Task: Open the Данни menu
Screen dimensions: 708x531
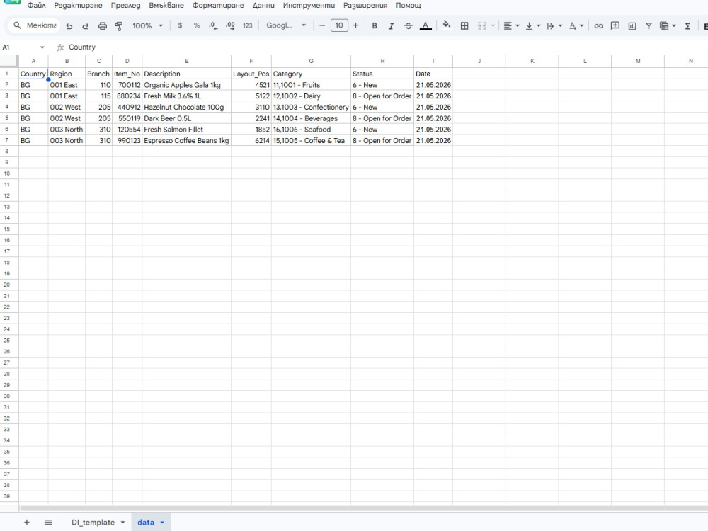Action: click(263, 6)
